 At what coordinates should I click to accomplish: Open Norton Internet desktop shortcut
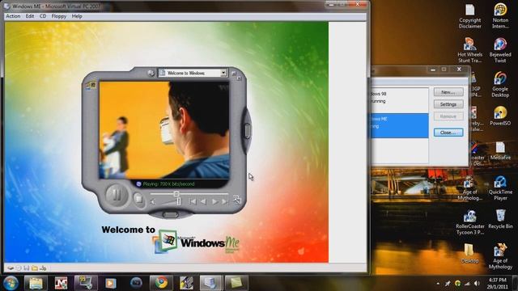click(500, 16)
